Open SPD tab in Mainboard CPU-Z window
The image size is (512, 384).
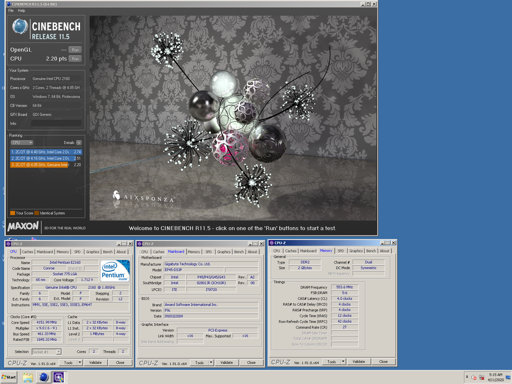[209, 252]
